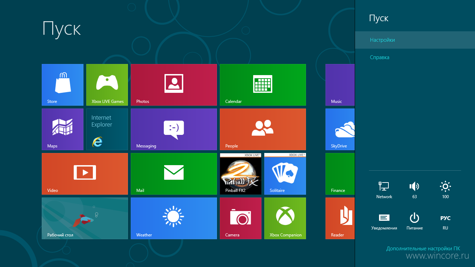Open the Xbox Companion tile
The image size is (475, 267).
[x=285, y=218]
